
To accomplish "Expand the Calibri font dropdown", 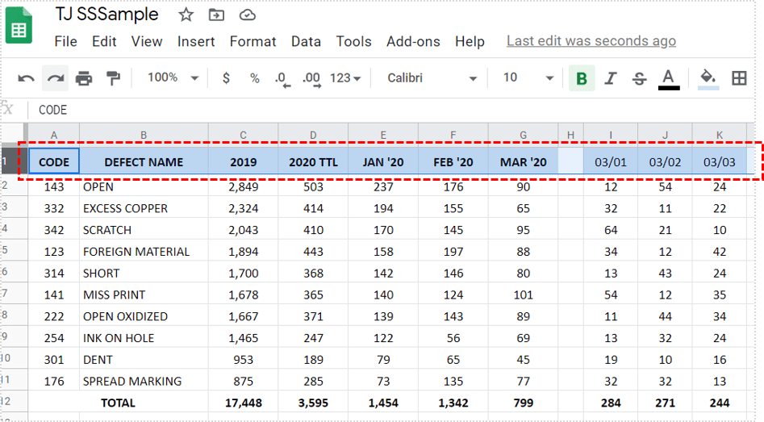I will (x=432, y=78).
